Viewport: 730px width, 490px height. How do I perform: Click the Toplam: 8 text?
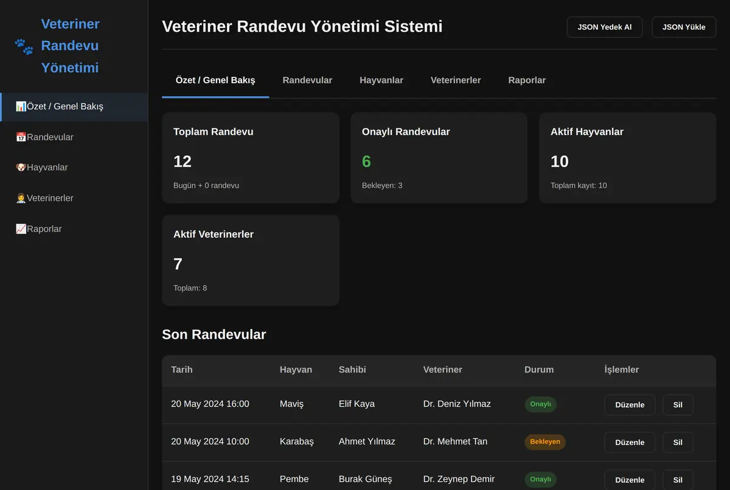(190, 288)
